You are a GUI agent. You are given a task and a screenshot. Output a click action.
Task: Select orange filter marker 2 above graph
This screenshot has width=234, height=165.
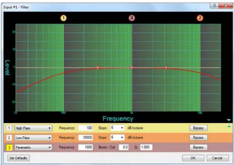200,18
